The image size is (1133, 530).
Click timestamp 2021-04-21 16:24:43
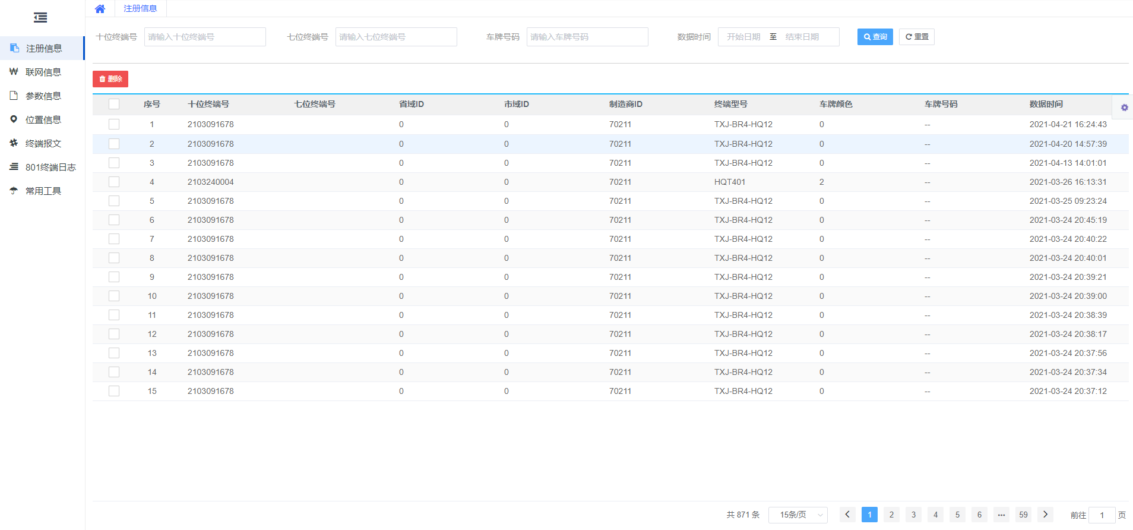coord(1068,124)
